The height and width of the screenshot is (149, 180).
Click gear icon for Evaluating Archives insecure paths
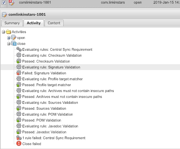[19, 90]
